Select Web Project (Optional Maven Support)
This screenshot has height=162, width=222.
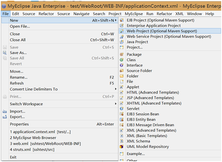(170, 31)
